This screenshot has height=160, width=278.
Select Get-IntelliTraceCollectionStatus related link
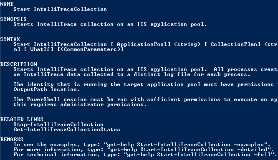(67, 130)
